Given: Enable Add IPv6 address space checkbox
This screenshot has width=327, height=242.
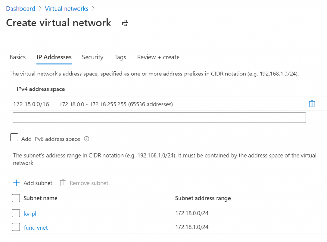Looking at the screenshot, I should click(14, 138).
